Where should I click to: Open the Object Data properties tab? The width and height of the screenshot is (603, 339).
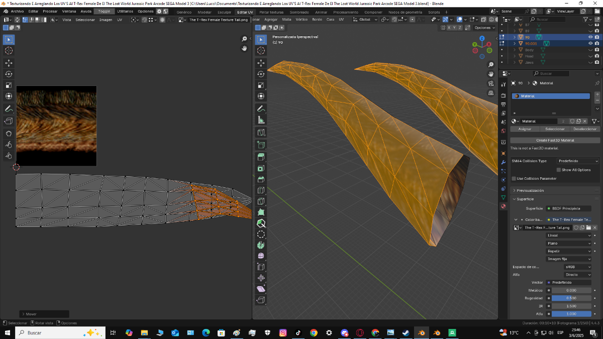(504, 197)
